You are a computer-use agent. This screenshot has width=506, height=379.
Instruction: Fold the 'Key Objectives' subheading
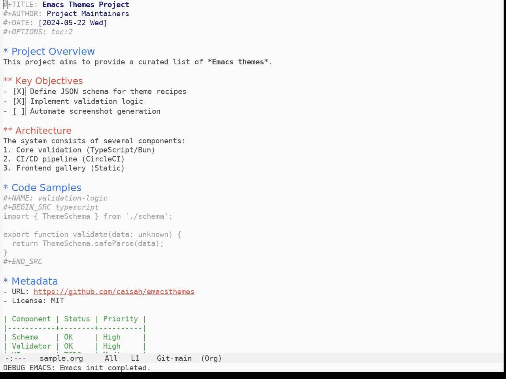pyautogui.click(x=43, y=81)
